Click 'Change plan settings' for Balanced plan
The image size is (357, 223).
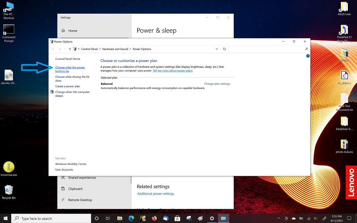(x=217, y=84)
